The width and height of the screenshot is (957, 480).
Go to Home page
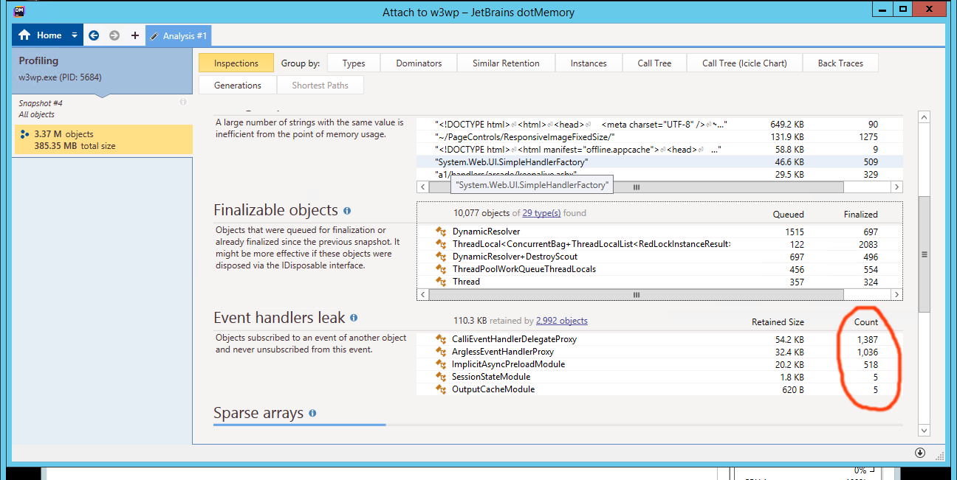(x=41, y=35)
